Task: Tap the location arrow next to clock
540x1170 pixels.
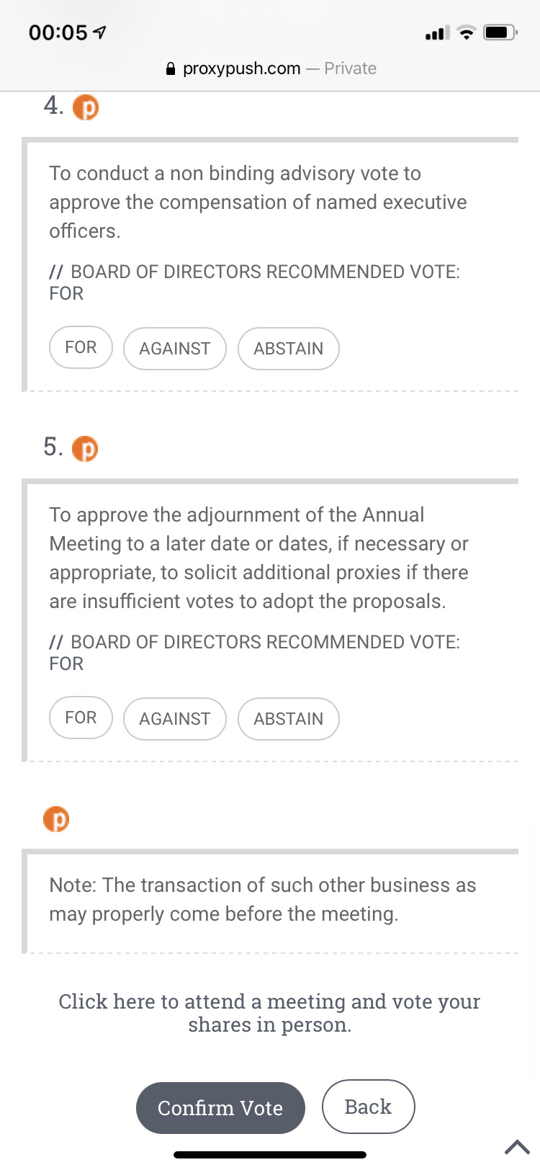Action: 100,32
